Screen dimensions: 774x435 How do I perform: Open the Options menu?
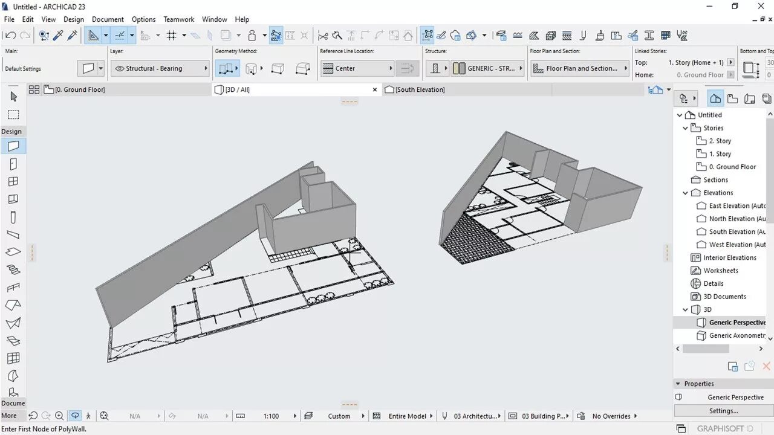tap(143, 19)
